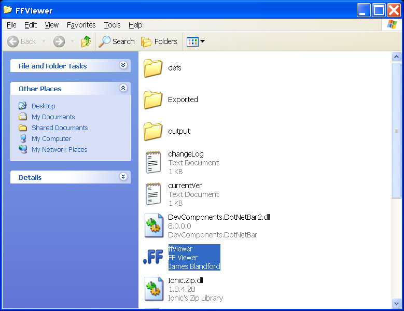
Task: Open the Search pane
Action: 117,41
